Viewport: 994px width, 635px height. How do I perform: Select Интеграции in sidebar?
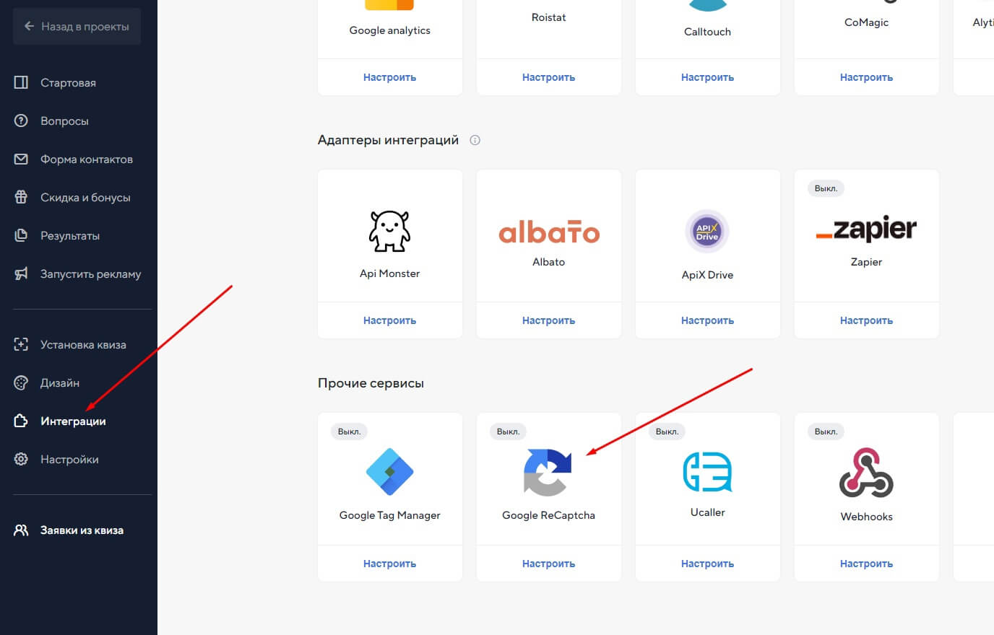[73, 421]
